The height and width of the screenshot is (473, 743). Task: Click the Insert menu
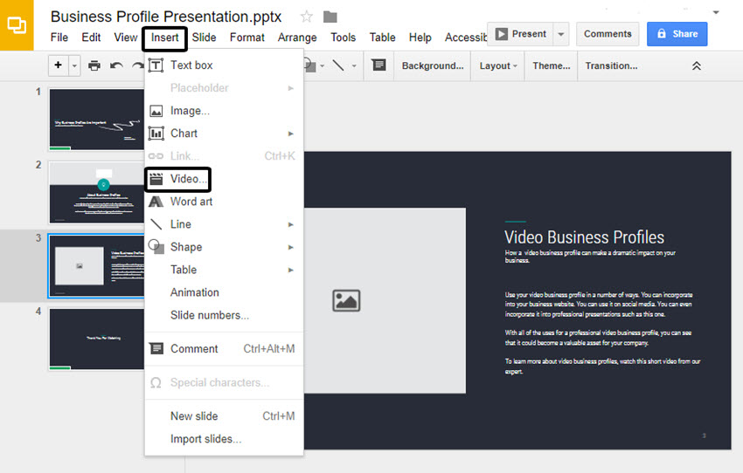point(164,38)
